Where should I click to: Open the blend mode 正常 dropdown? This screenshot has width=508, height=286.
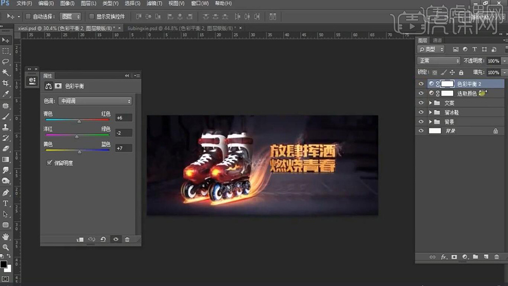[x=439, y=61]
